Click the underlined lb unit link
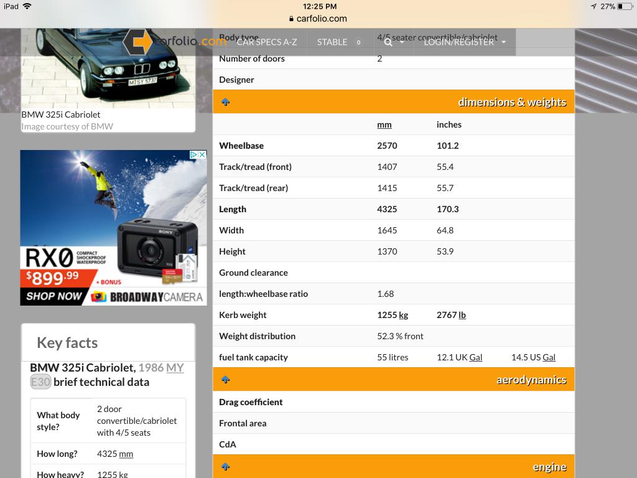The height and width of the screenshot is (478, 637). (462, 315)
